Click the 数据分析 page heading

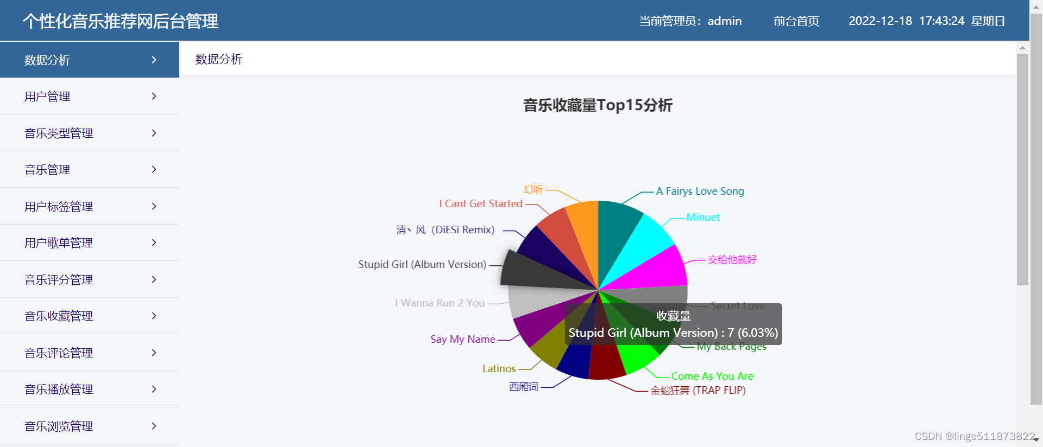219,59
